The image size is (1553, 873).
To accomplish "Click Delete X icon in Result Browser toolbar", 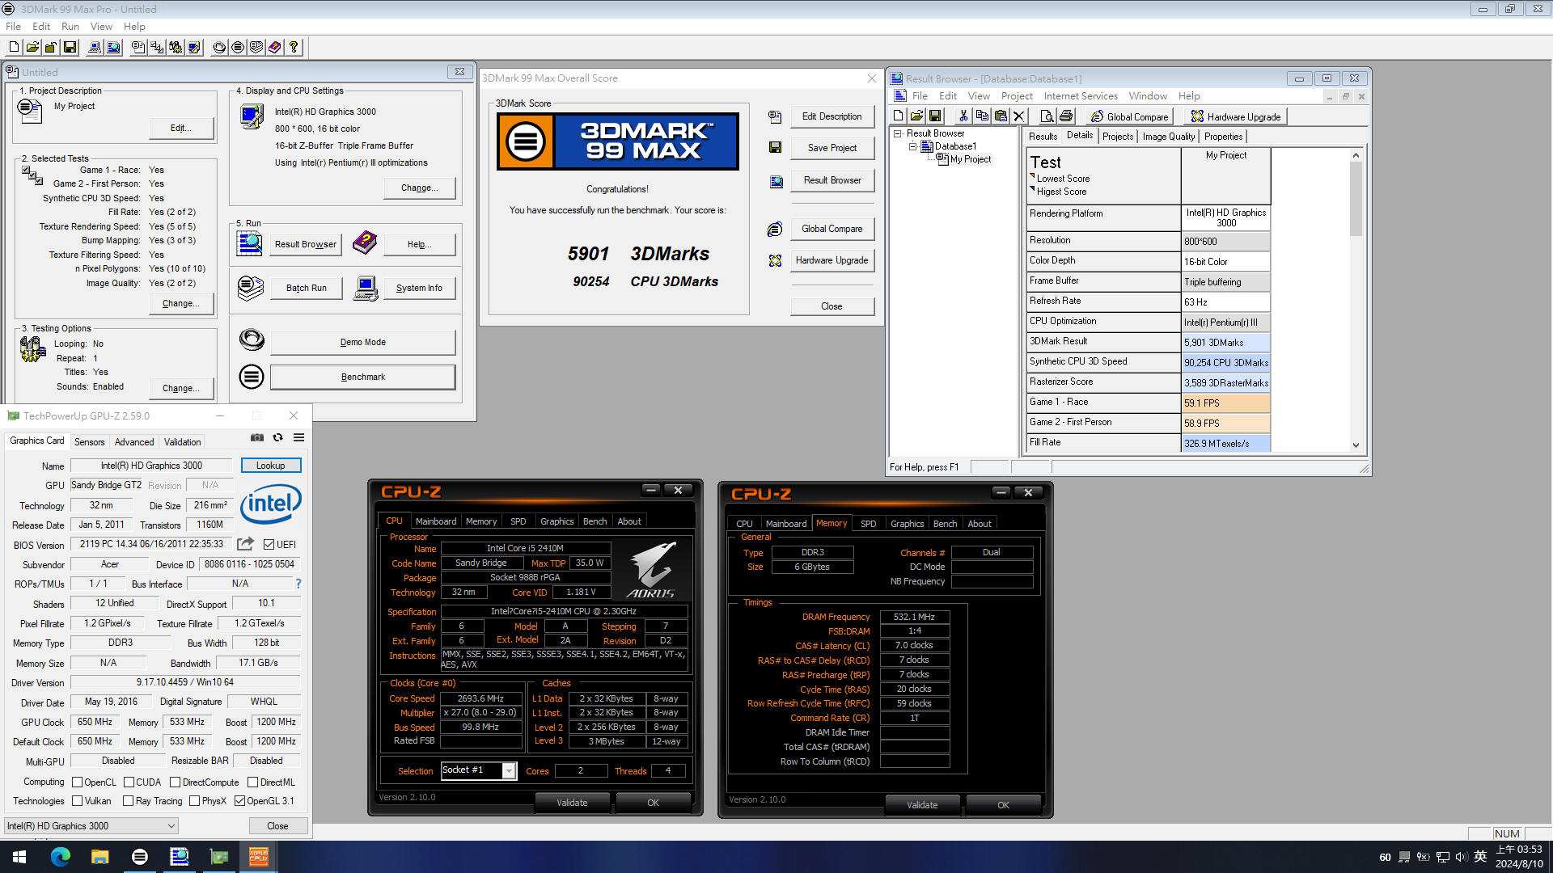I will tap(1018, 116).
